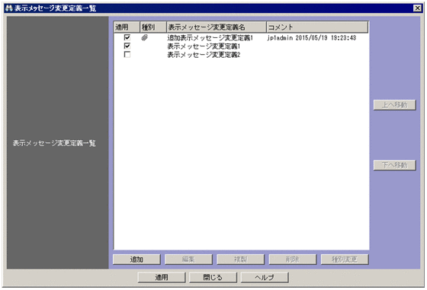Screen dimensions: 427x290
Task: Uncheck 追加表示メッセージ変更定義1 apply checkbox
Action: pos(127,37)
